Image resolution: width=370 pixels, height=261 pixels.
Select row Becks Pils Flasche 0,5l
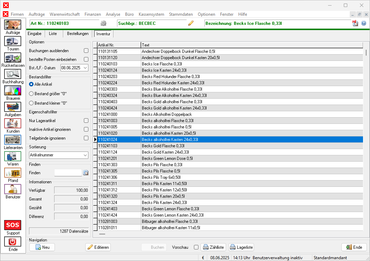tap(161, 171)
